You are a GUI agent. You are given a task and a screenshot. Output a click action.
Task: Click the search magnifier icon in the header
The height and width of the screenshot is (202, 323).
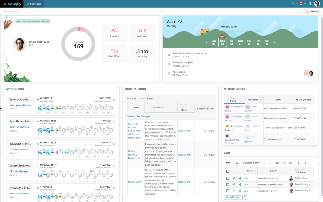tap(293, 4)
